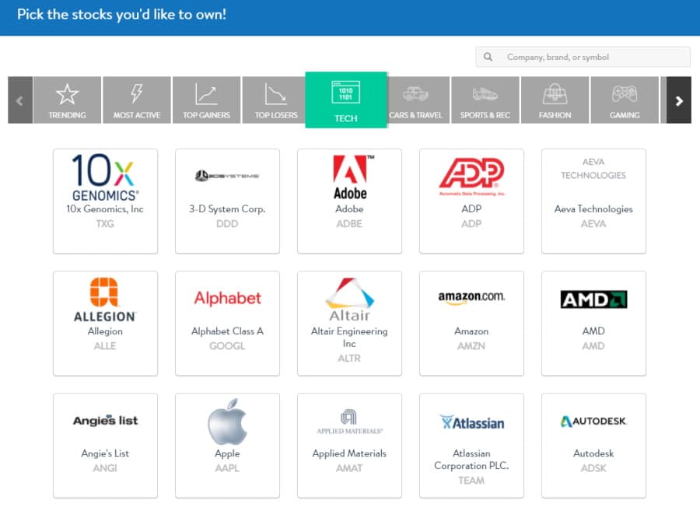Click the Tech binary code icon
Viewport: 700px width, 511px height.
346,93
